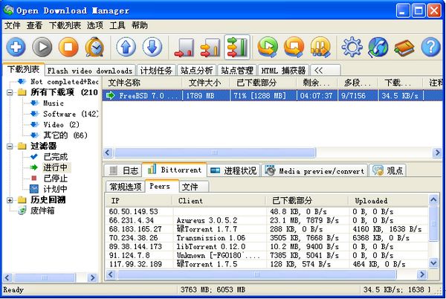Start downloads with the gray play icon

click(42, 47)
